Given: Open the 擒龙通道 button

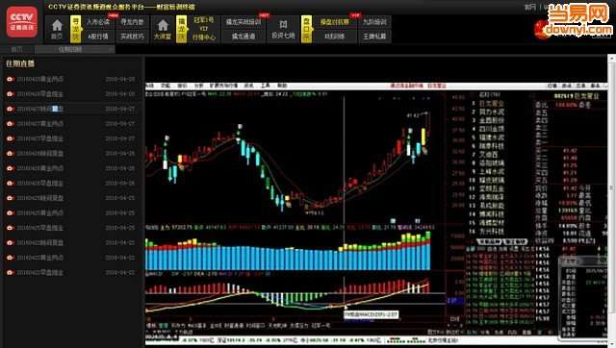Looking at the screenshot, I should pyautogui.click(x=244, y=37).
